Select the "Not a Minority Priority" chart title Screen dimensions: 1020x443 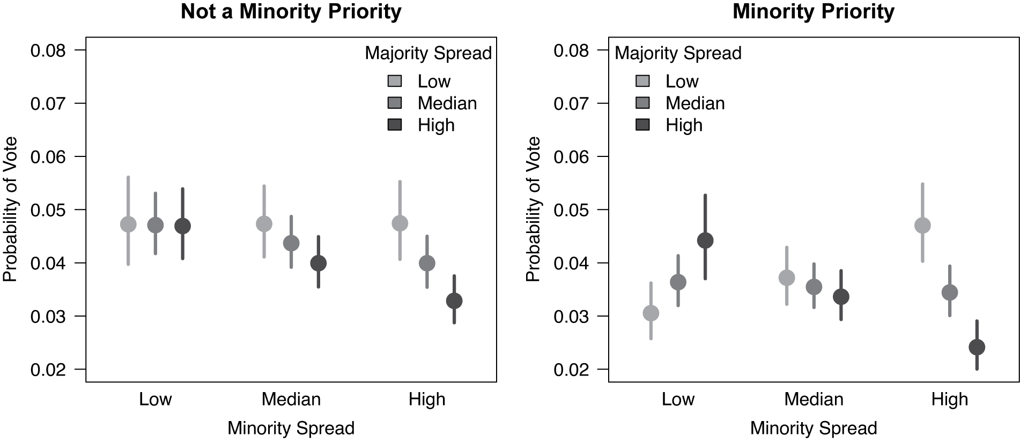291,12
